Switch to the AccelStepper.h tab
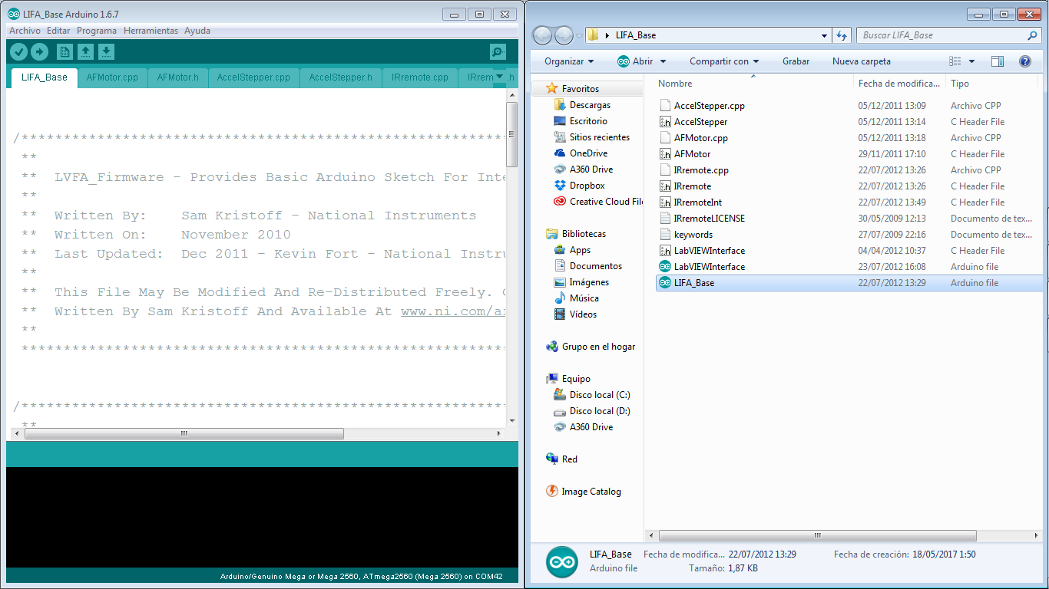This screenshot has width=1049, height=589. (340, 77)
